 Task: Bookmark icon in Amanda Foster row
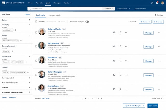120,89
